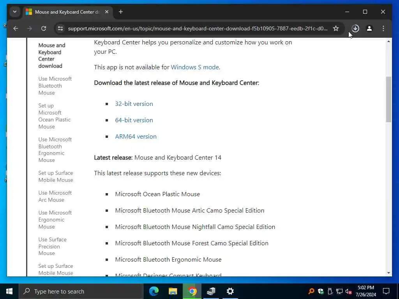Click the Windows Security tray icon
This screenshot has height=299, width=399.
coord(320,291)
